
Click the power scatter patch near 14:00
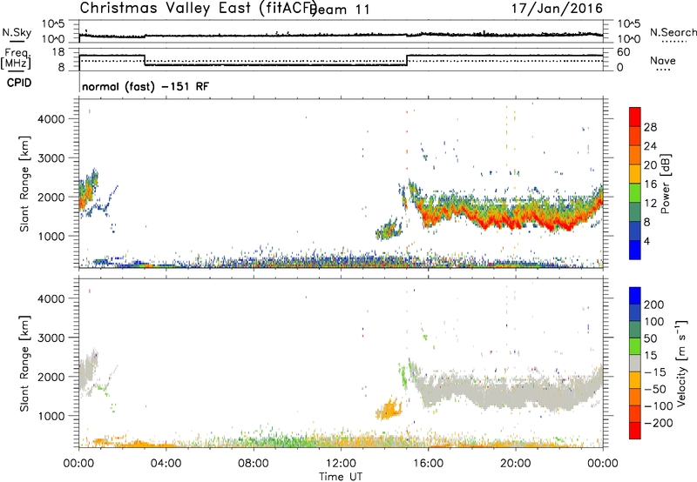388,230
